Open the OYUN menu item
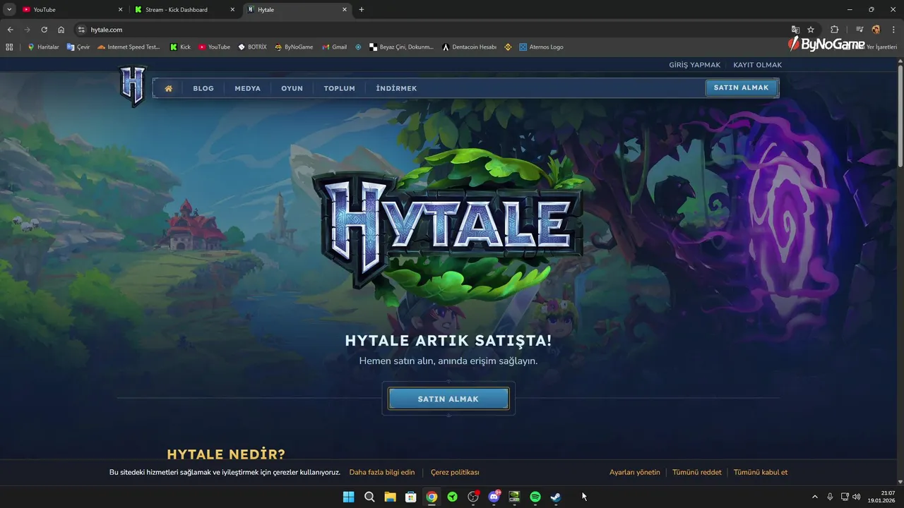Viewport: 904px width, 508px height. [292, 89]
